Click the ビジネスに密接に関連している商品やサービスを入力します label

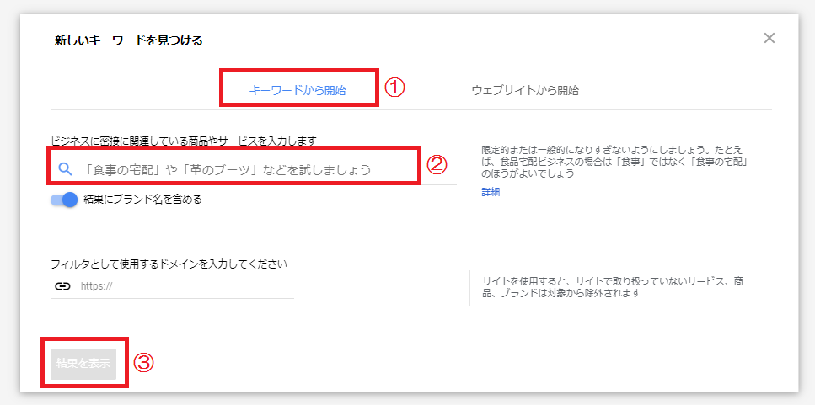184,141
